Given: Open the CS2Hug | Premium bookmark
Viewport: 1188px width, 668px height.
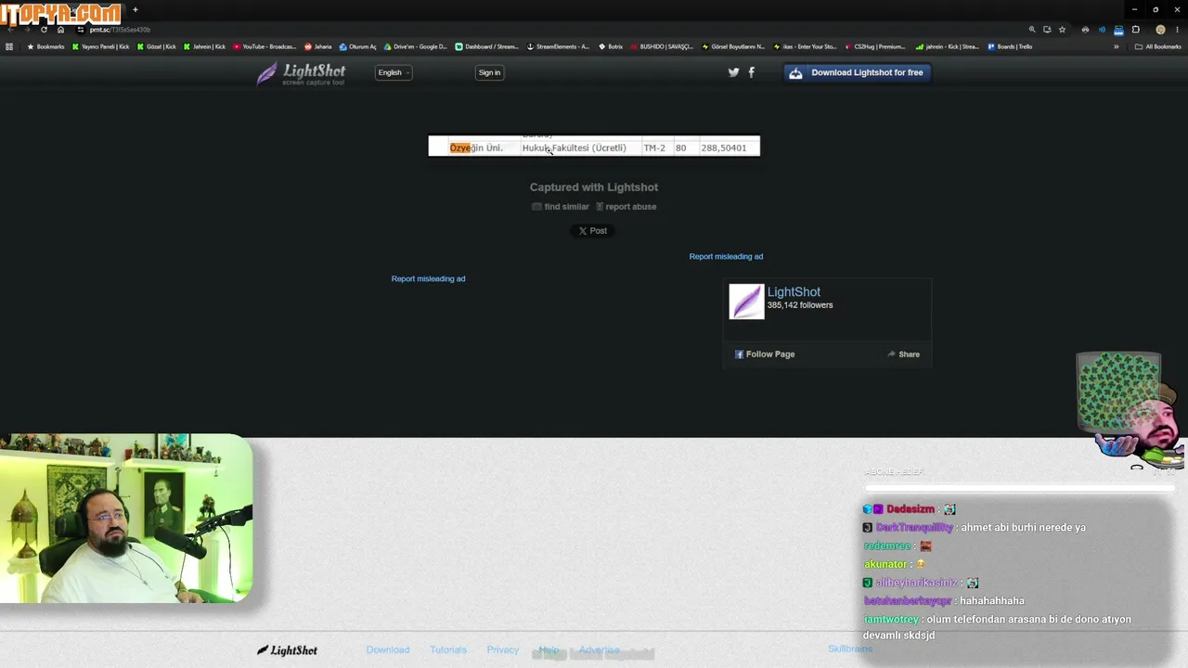Looking at the screenshot, I should (875, 46).
